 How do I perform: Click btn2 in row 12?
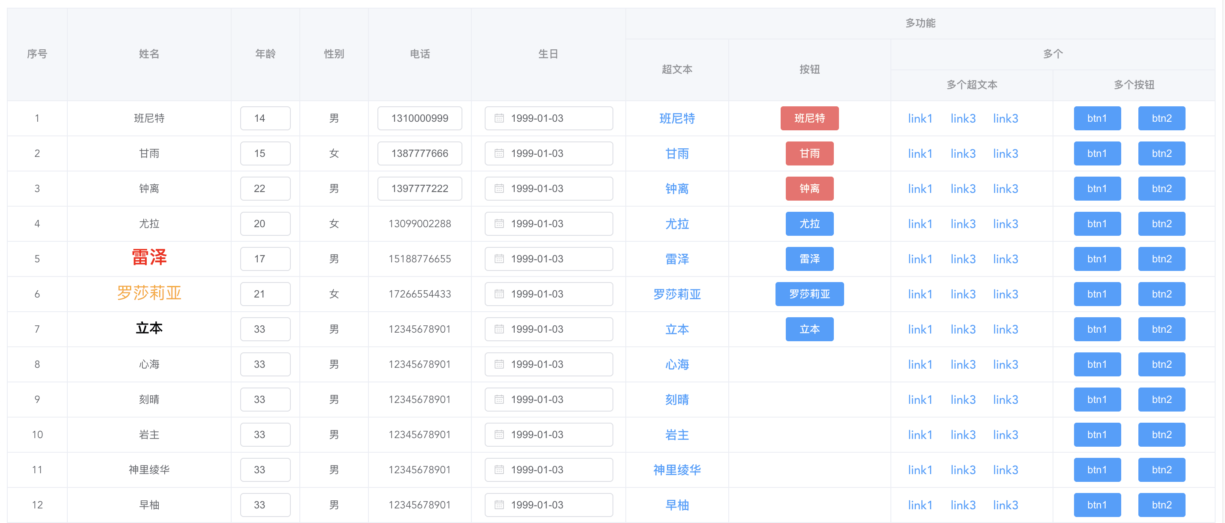1162,505
